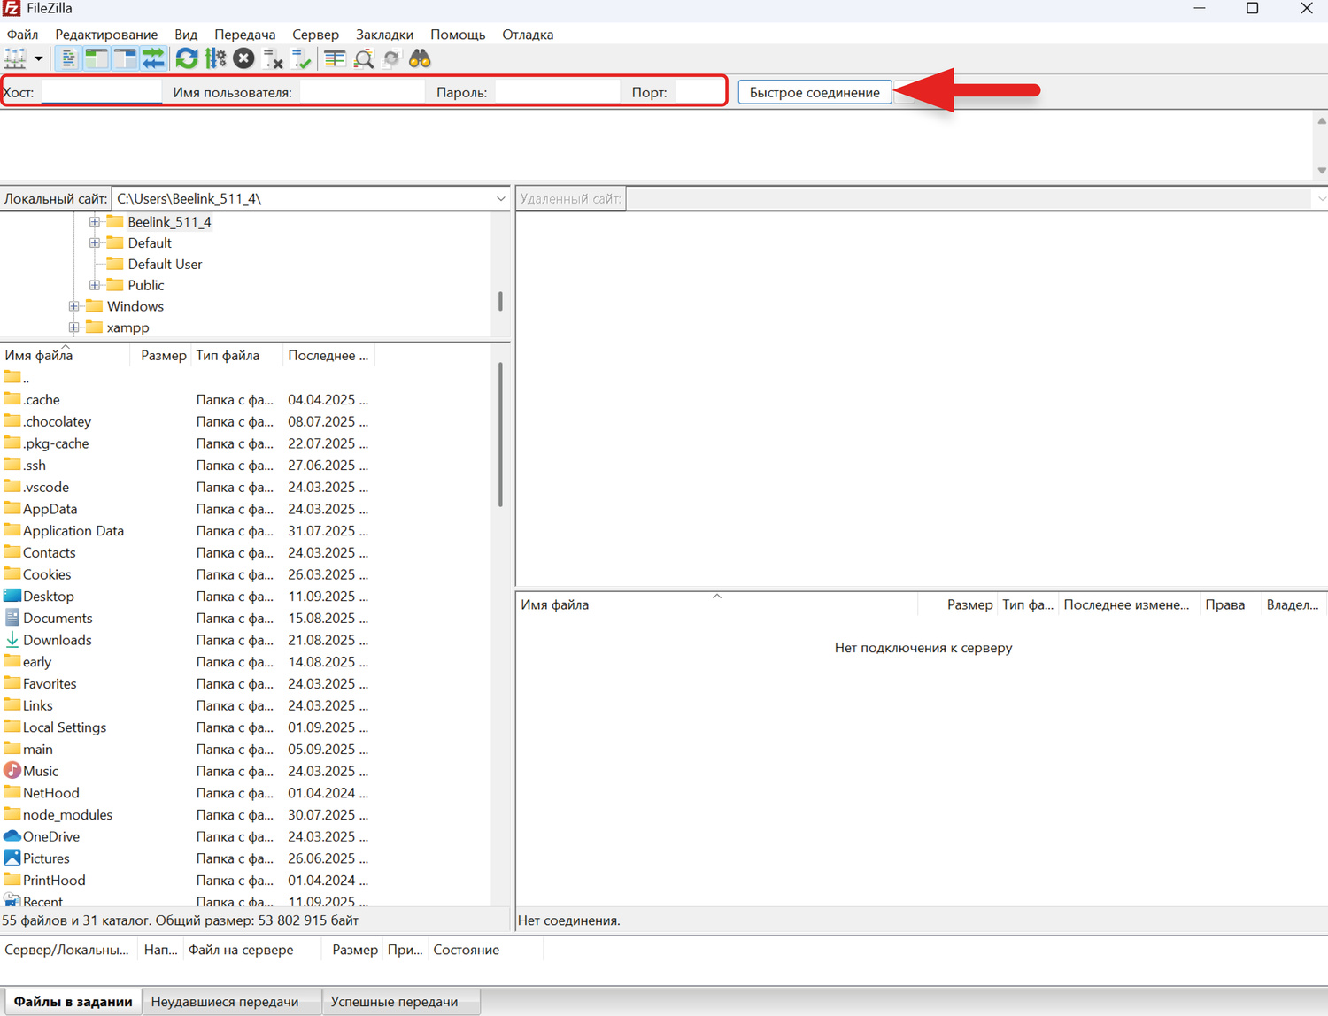The height and width of the screenshot is (1016, 1328).
Task: Open the local site path dropdown
Action: click(x=500, y=199)
